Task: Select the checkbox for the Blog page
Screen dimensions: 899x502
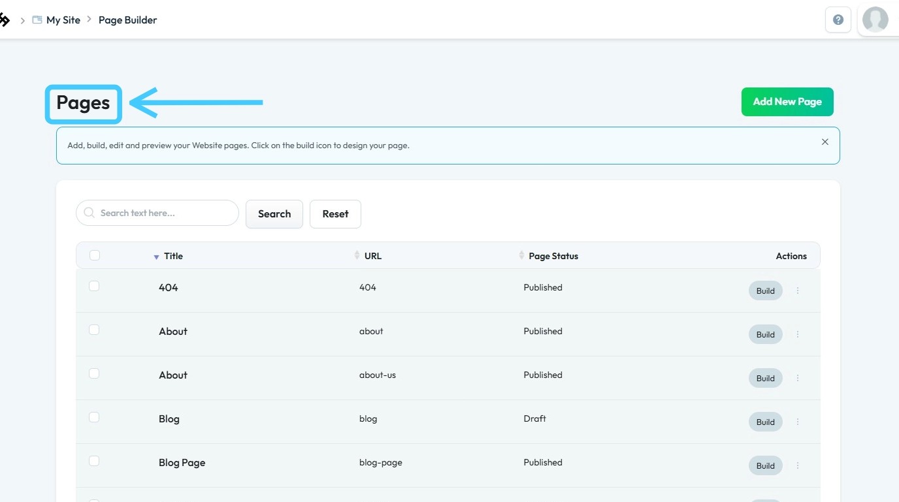Action: pos(94,417)
